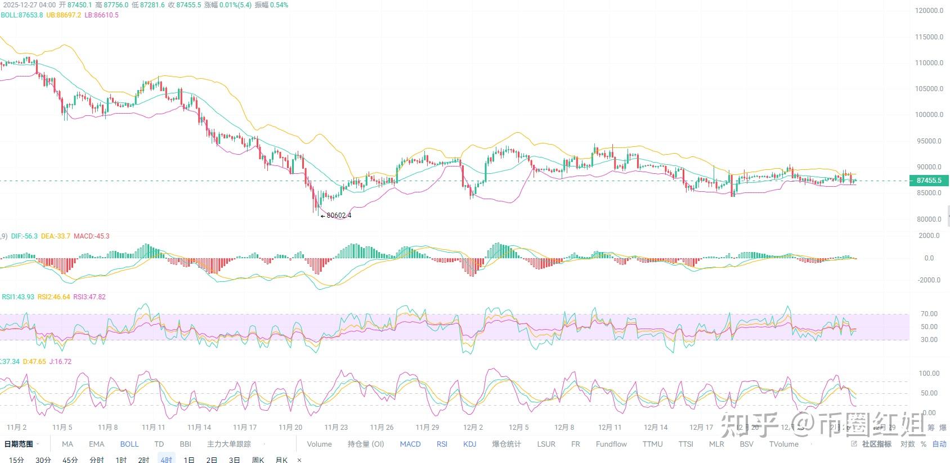Image resolution: width=950 pixels, height=463 pixels.
Task: Switch to the 周K weekly chart
Action: point(258,460)
